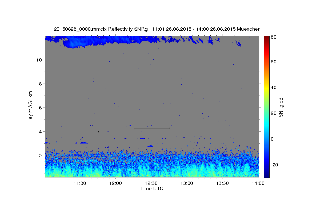Click the 12:30 time tick label
The height and width of the screenshot is (213, 320).
[x=151, y=183]
